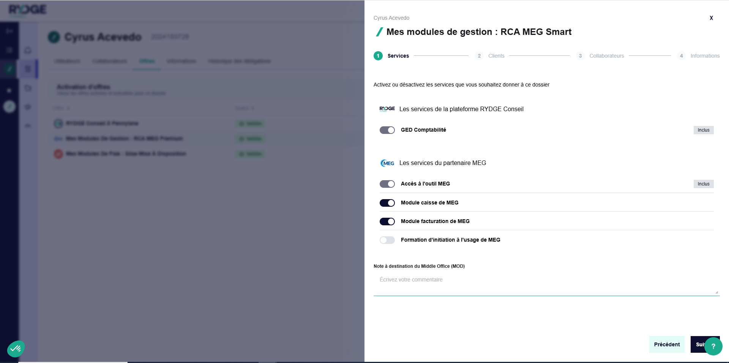
Task: Click the blurred RYDGE logo top-left
Action: [27, 9]
